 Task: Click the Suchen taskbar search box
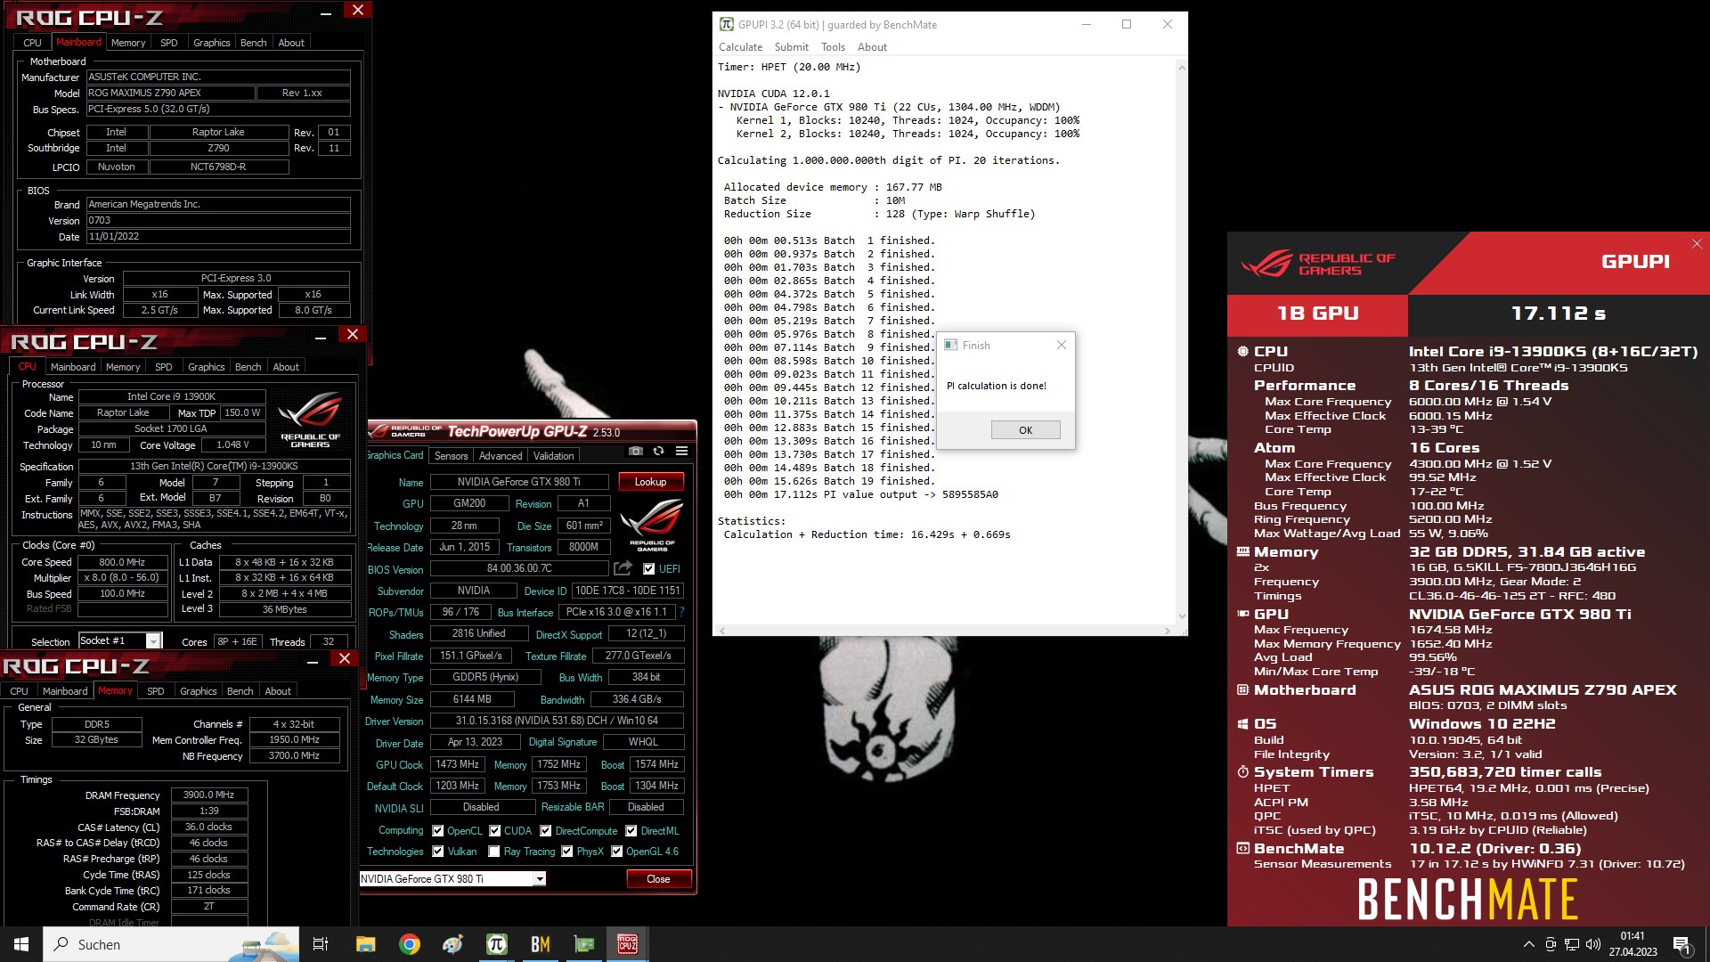tap(172, 944)
